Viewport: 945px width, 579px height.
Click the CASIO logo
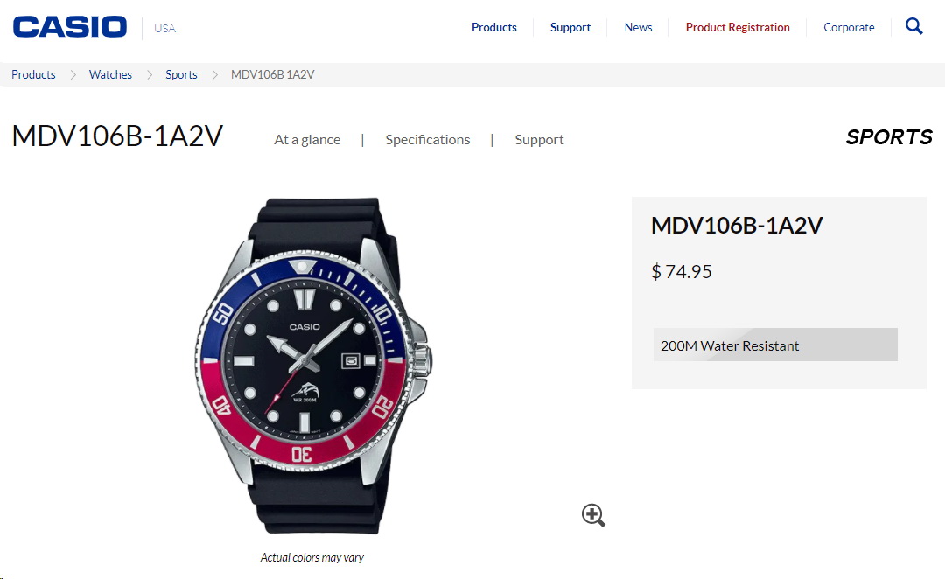(70, 27)
